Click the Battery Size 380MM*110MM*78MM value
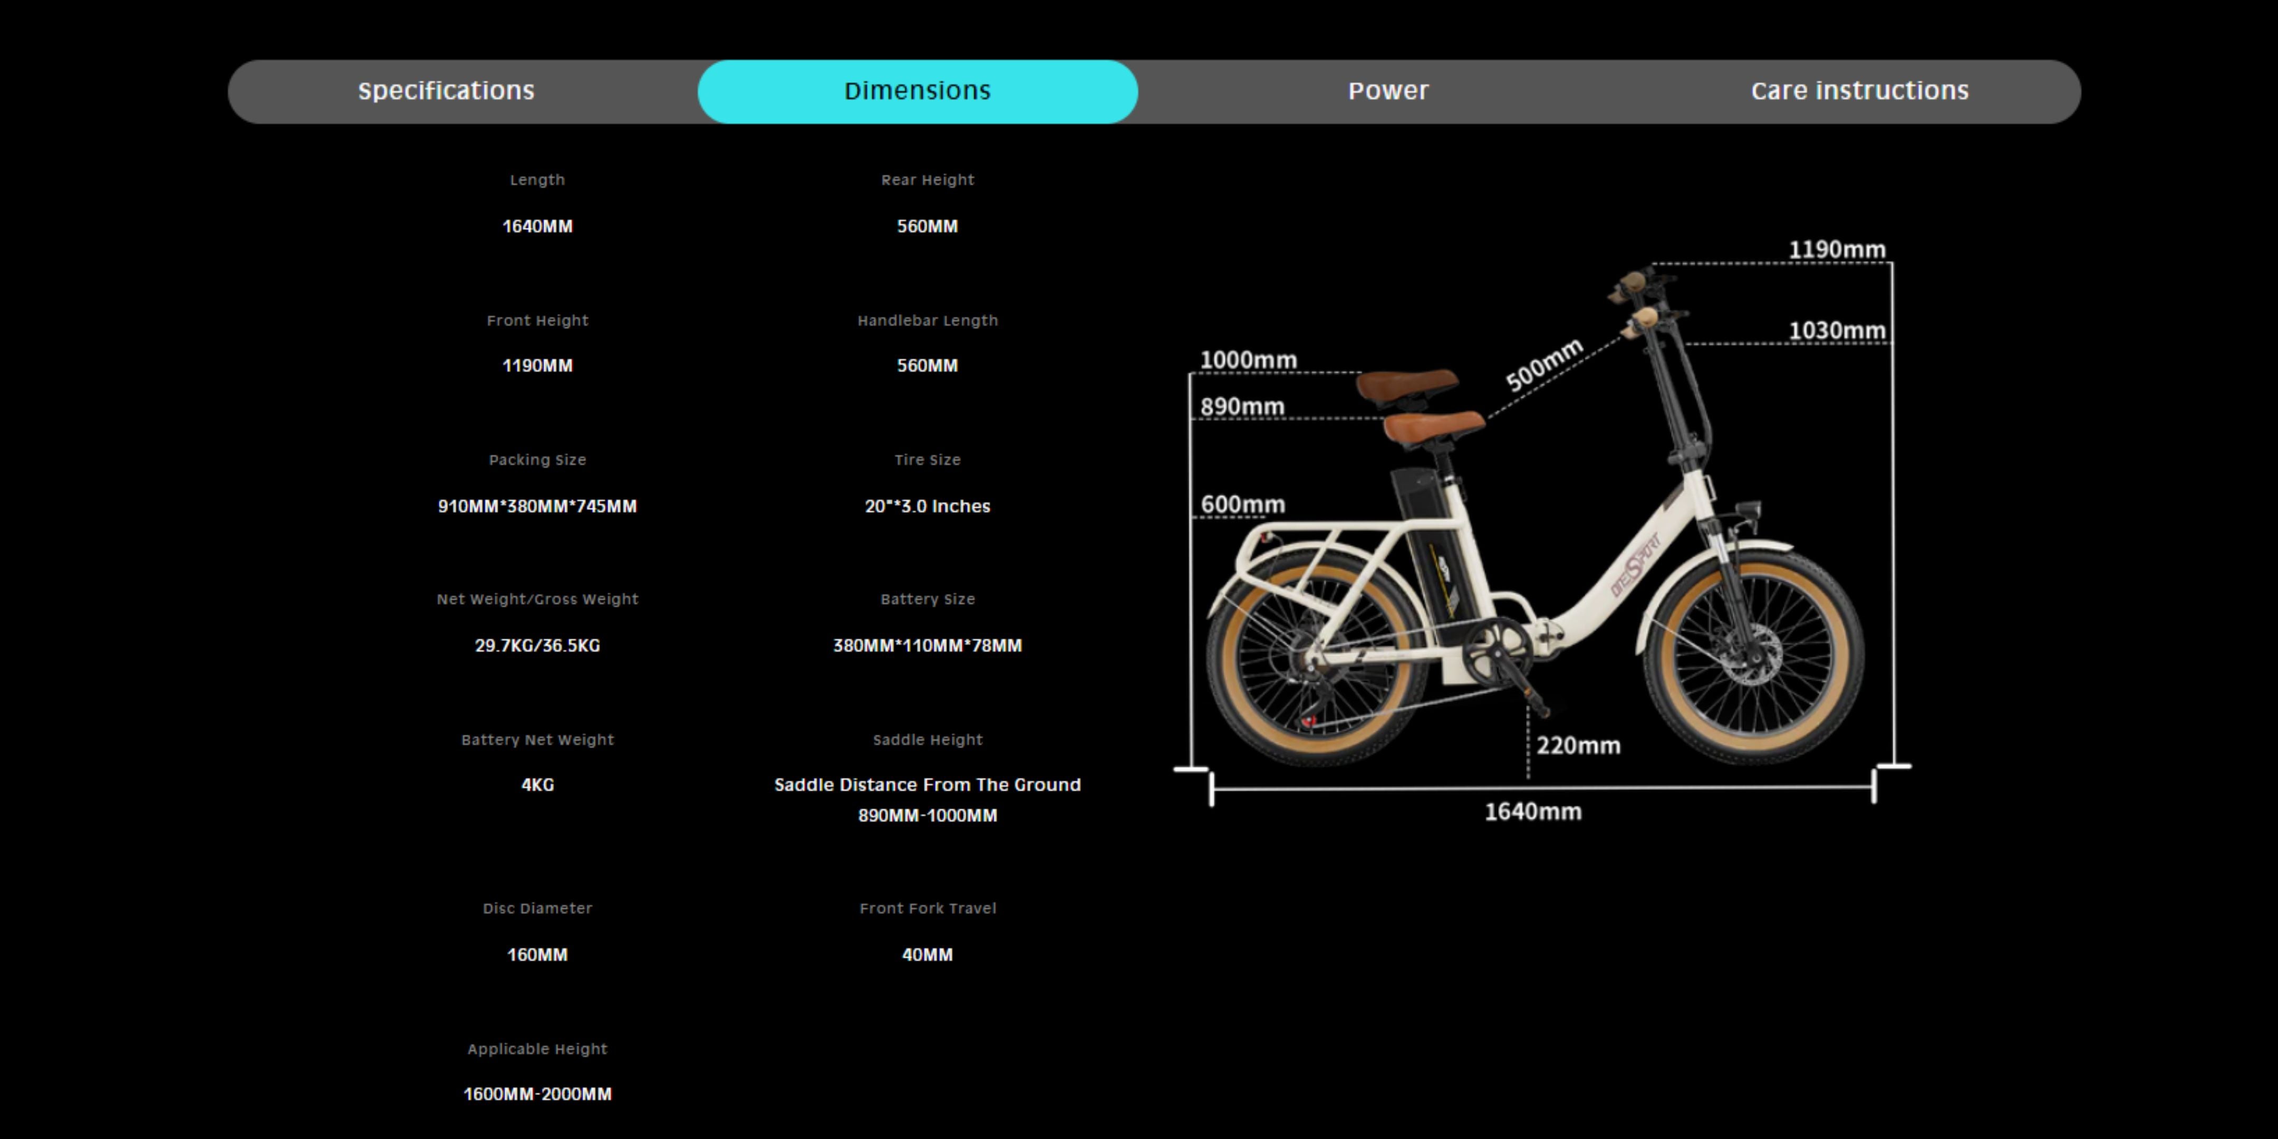 pyautogui.click(x=927, y=646)
